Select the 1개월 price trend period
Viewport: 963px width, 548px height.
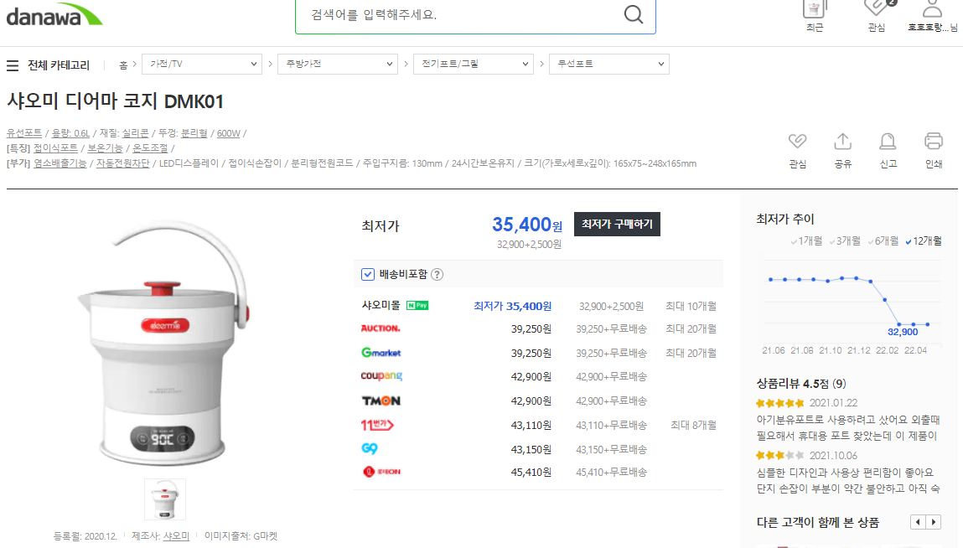807,240
